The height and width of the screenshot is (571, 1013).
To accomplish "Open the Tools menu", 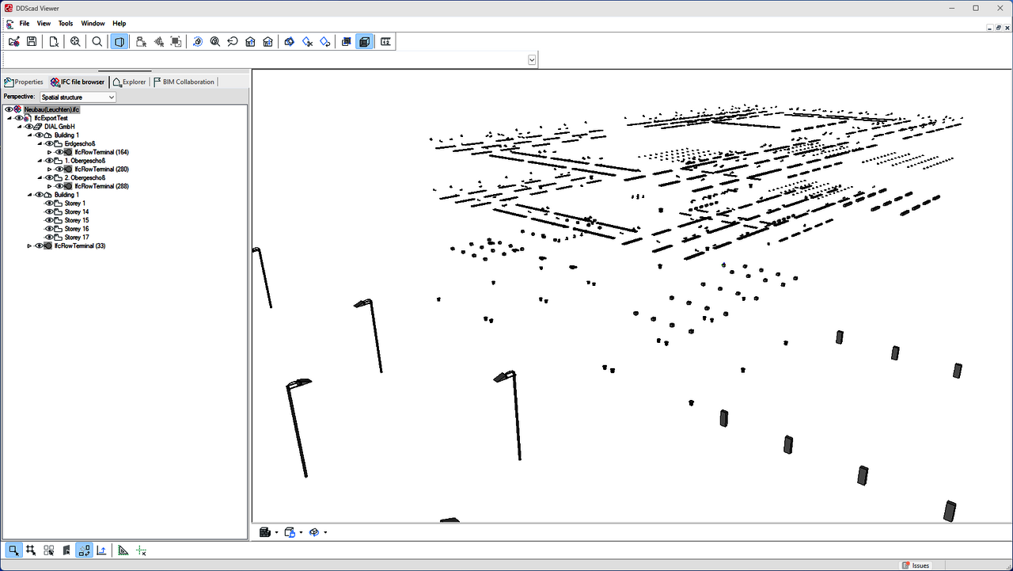I will [x=66, y=24].
